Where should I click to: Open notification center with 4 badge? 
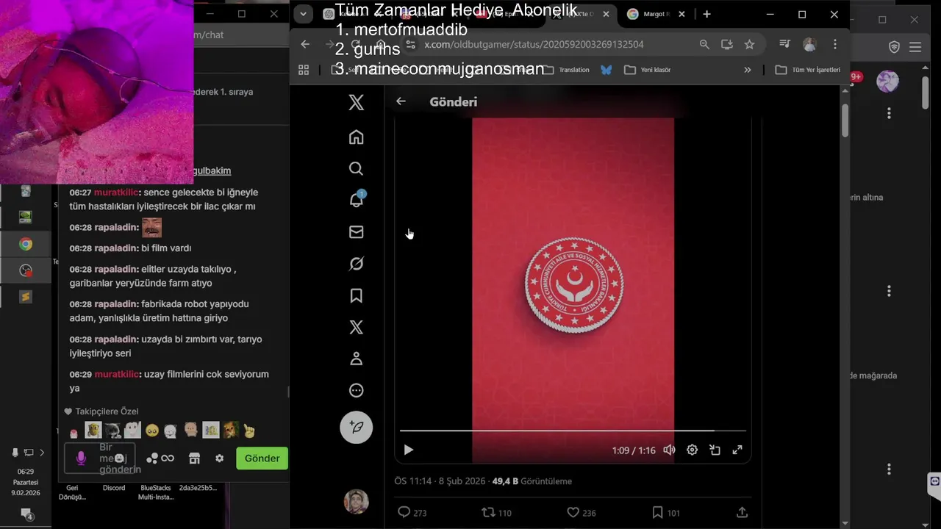(x=26, y=514)
